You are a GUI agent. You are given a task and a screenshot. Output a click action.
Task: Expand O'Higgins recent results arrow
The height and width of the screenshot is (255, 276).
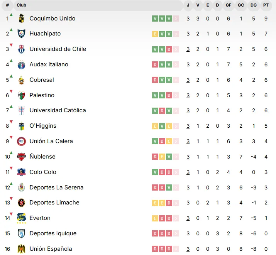pos(176,126)
